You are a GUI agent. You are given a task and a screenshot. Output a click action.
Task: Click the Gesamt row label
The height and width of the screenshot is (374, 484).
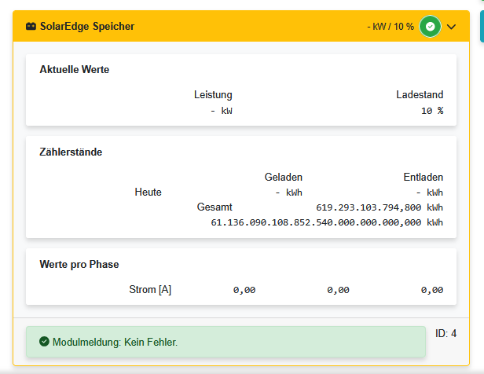[214, 207]
